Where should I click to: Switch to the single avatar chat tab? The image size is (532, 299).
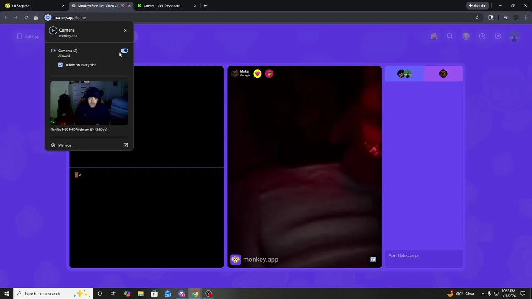tap(443, 74)
